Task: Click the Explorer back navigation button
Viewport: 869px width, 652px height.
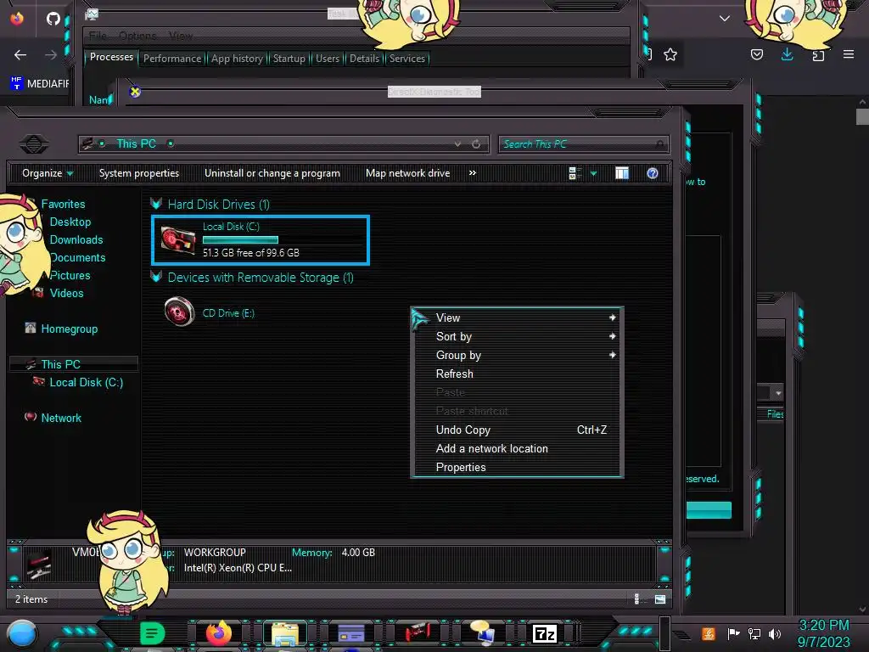Action: tap(34, 144)
